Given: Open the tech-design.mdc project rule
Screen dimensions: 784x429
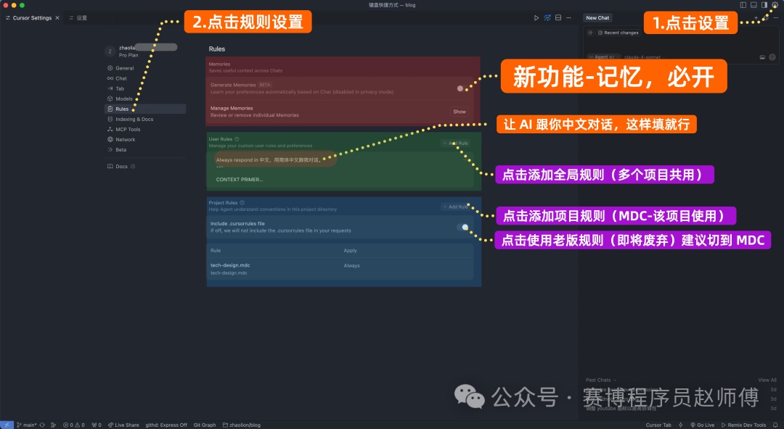Looking at the screenshot, I should coord(230,265).
